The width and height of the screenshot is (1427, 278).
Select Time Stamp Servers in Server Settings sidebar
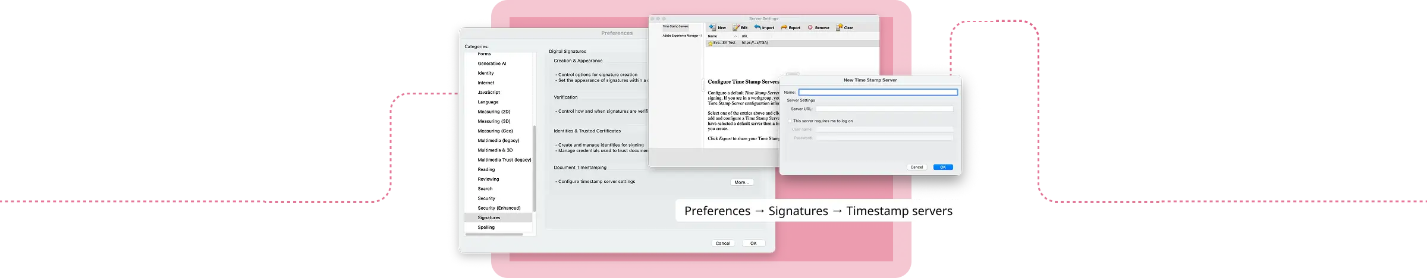[675, 27]
